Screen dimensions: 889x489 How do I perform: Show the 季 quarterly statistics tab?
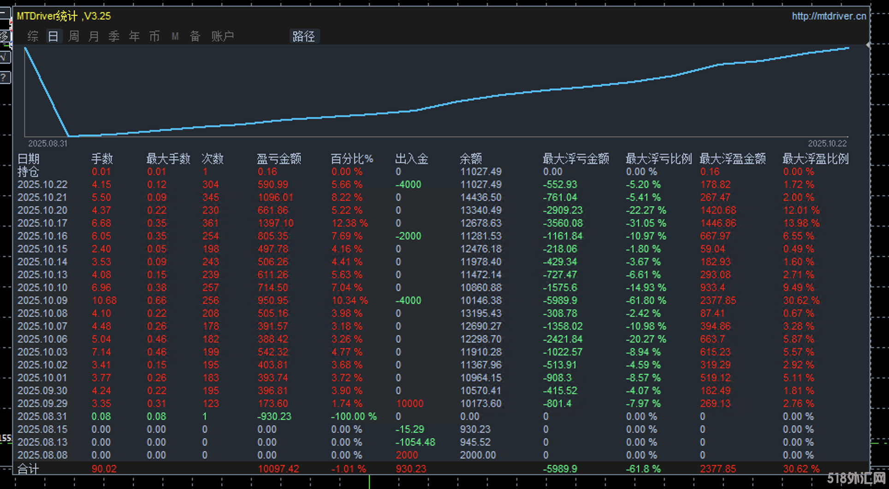(114, 36)
